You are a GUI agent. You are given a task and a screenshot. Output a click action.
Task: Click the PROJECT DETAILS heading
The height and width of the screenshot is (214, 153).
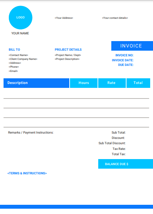pyautogui.click(x=68, y=50)
